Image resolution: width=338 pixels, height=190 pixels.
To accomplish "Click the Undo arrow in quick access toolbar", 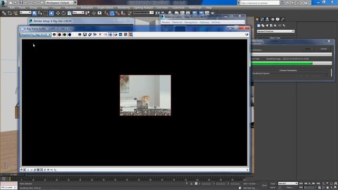I will click(x=26, y=3).
